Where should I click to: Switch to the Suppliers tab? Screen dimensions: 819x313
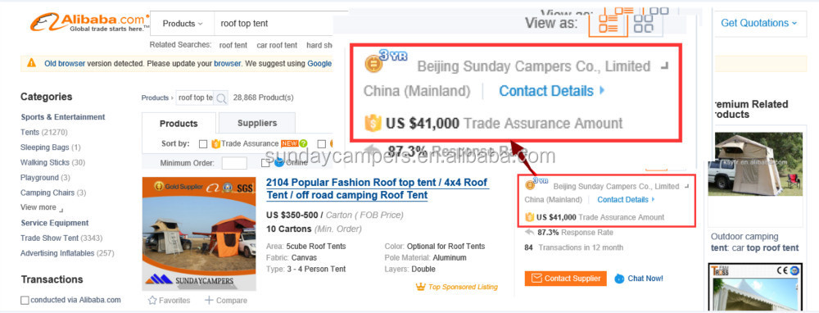click(x=257, y=123)
